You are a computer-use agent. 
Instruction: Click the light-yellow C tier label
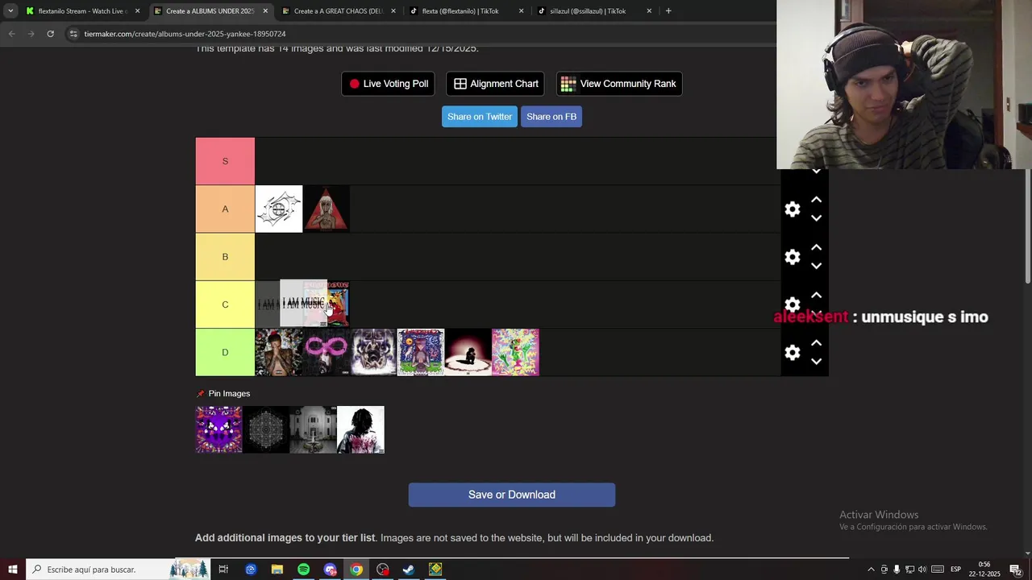(225, 304)
